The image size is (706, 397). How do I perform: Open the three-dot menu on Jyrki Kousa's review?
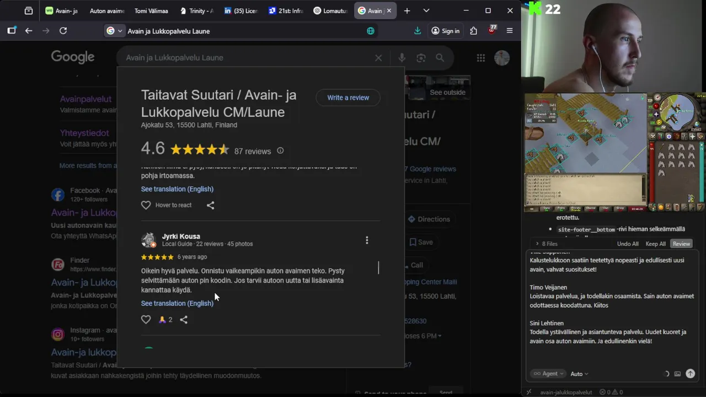(x=367, y=240)
